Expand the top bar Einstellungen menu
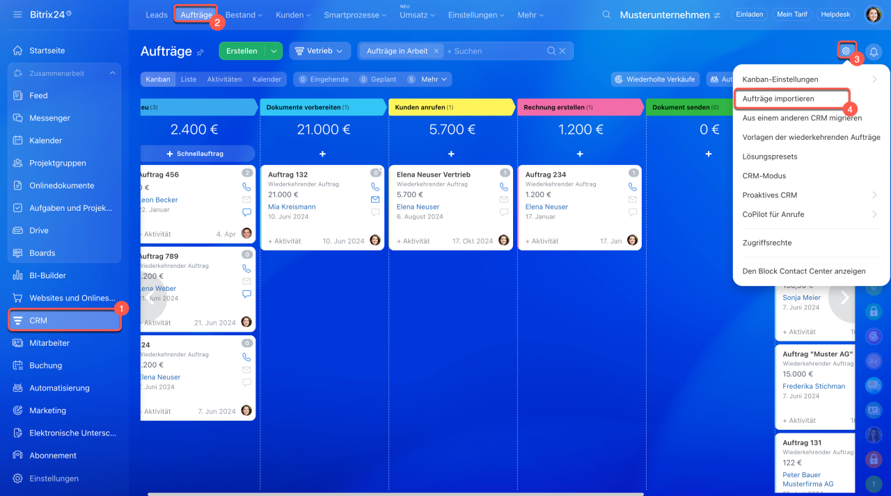This screenshot has width=891, height=496. pos(477,15)
